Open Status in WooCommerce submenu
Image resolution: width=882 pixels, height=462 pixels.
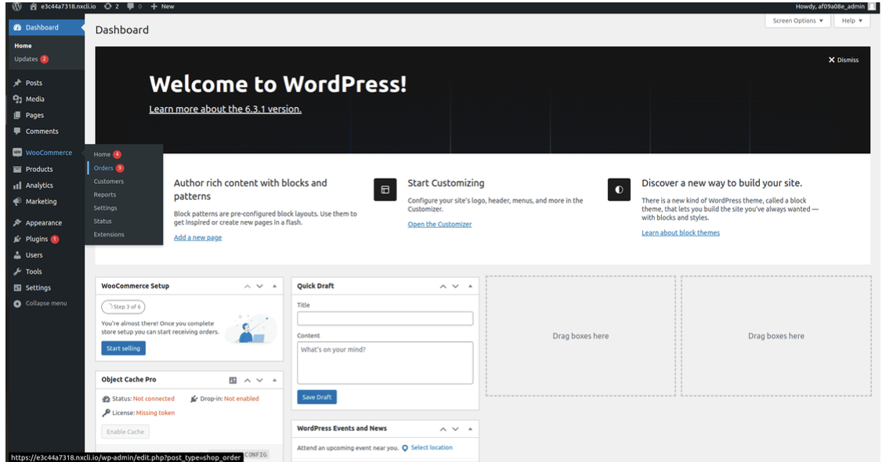[103, 222]
